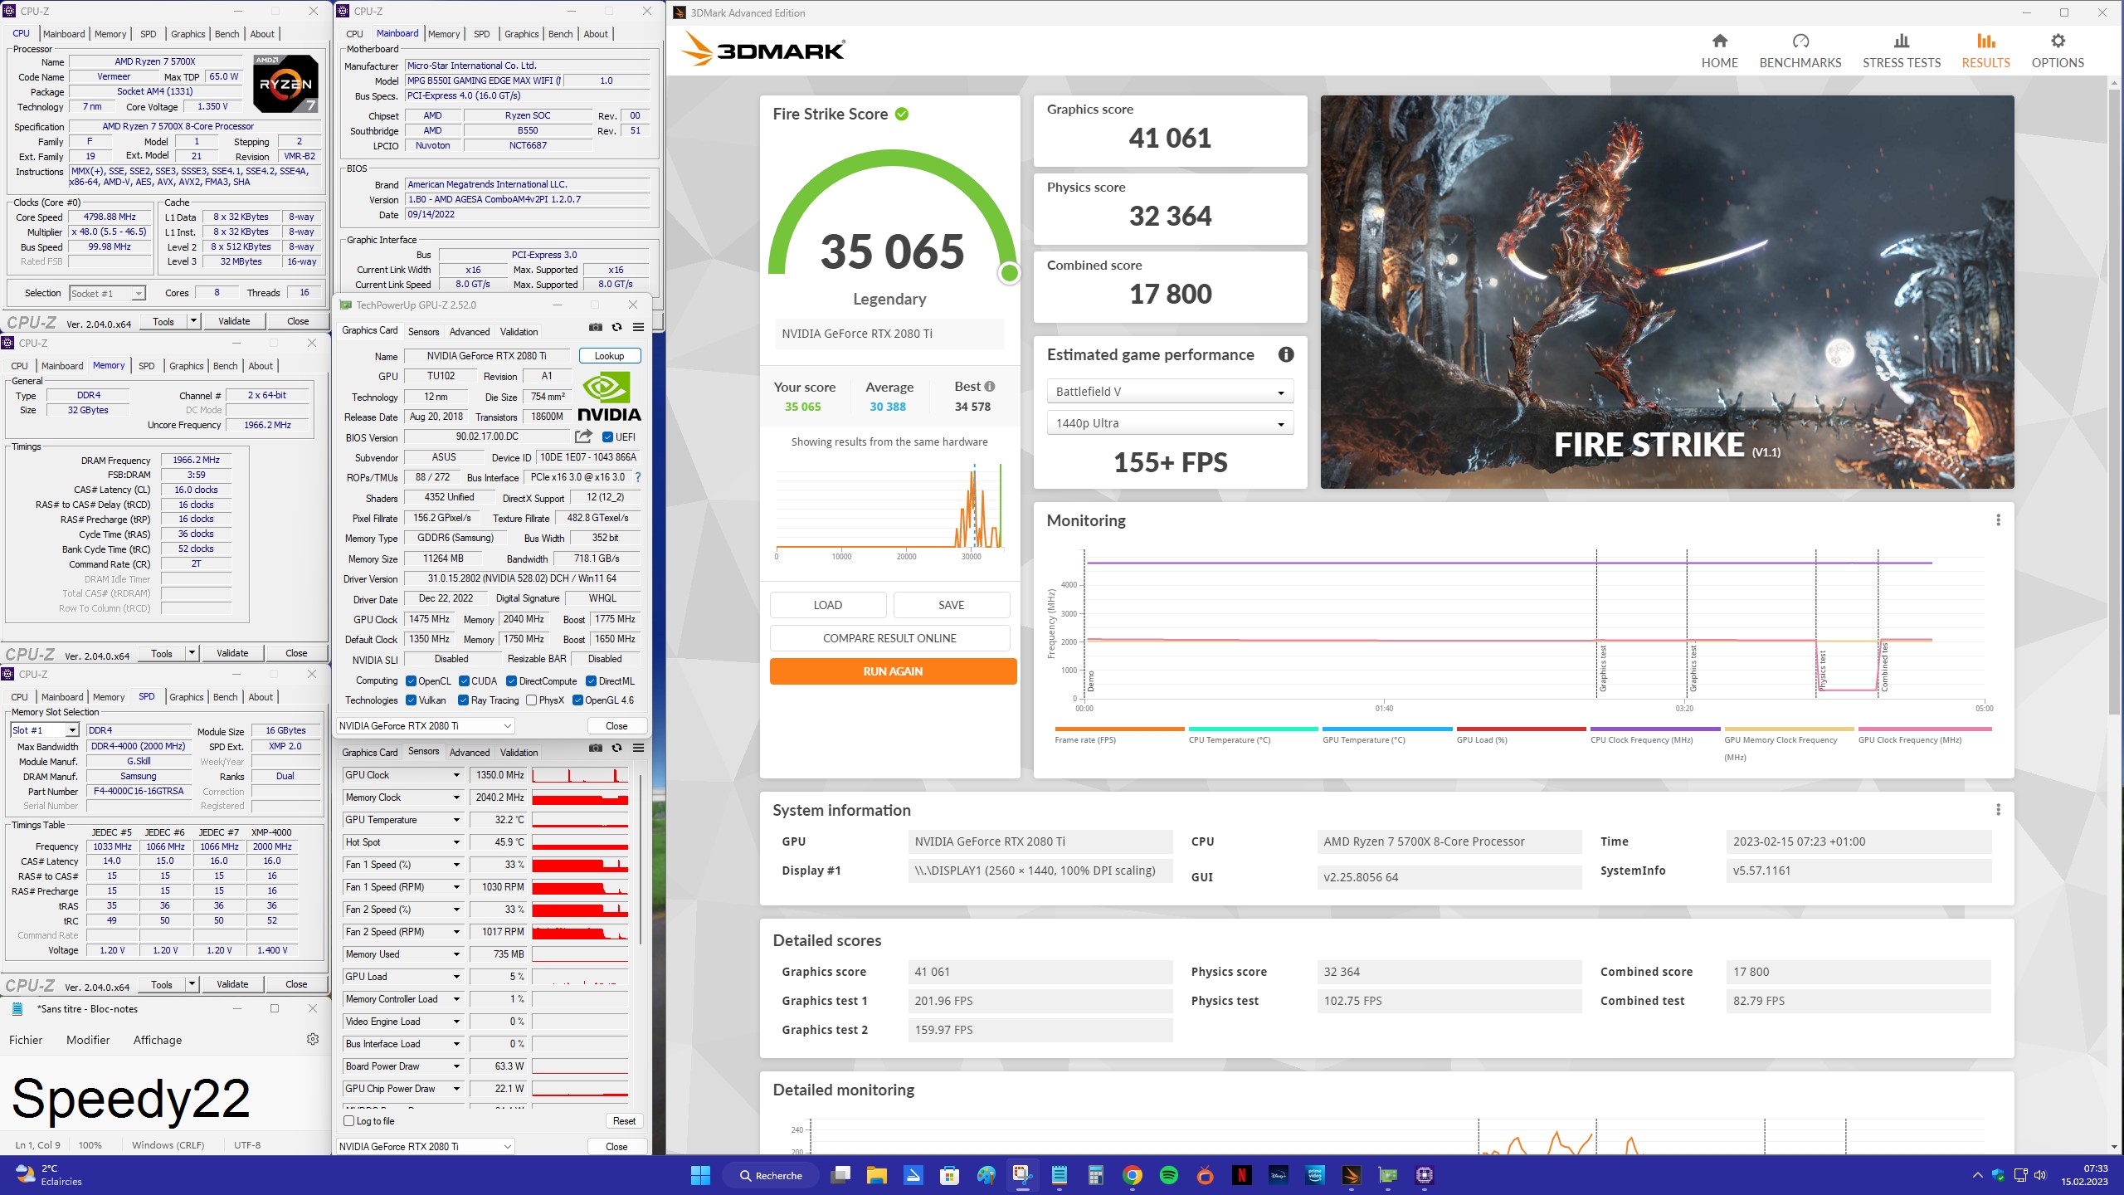The width and height of the screenshot is (2124, 1195).
Task: Open Validation tab in GPU-Z Sensors window
Action: point(519,753)
